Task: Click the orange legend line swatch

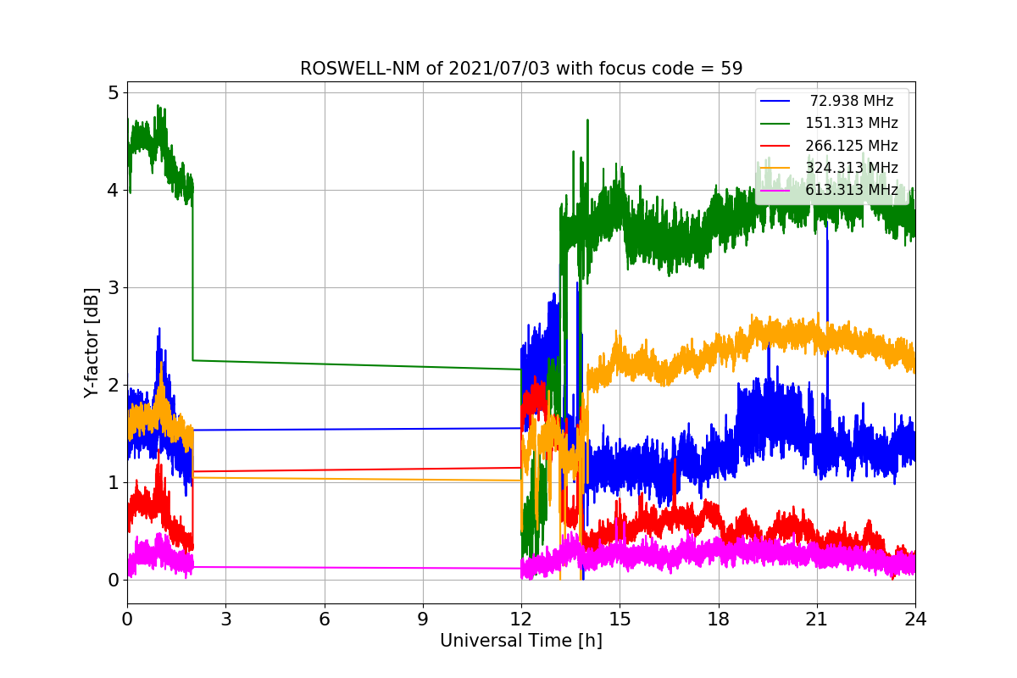Action: tap(776, 169)
